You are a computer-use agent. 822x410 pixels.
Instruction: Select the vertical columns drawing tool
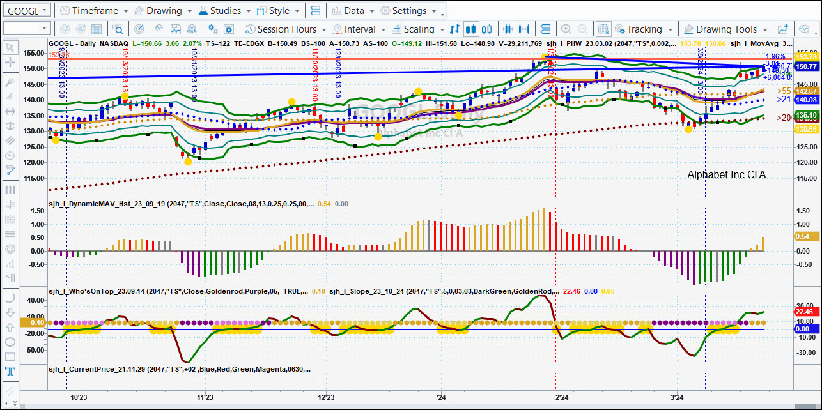[x=10, y=190]
